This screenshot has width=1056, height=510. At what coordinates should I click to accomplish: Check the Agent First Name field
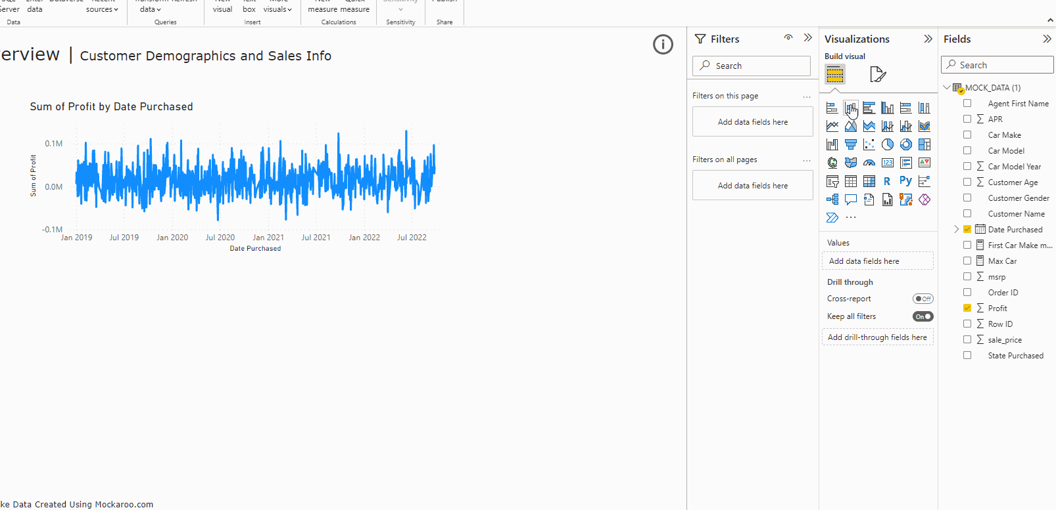(x=967, y=103)
